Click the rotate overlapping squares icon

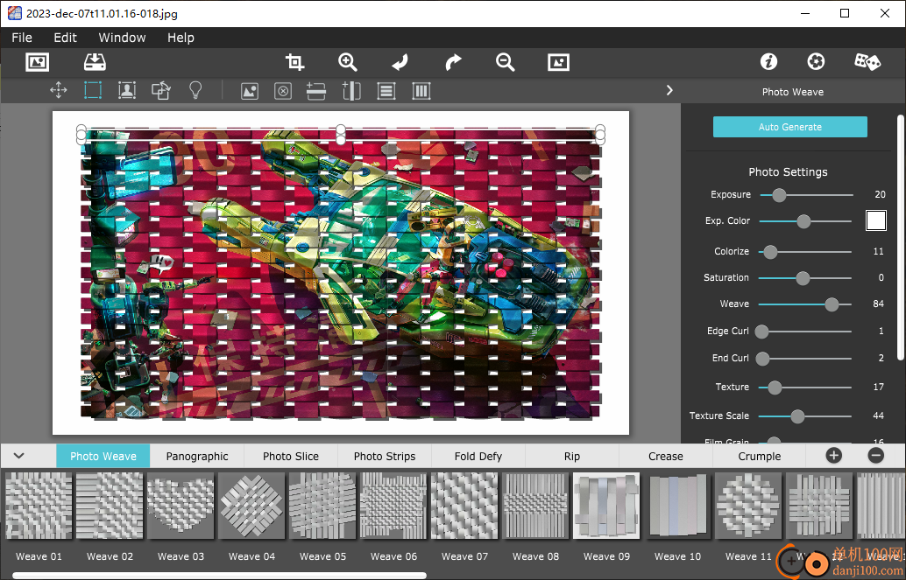(x=161, y=91)
